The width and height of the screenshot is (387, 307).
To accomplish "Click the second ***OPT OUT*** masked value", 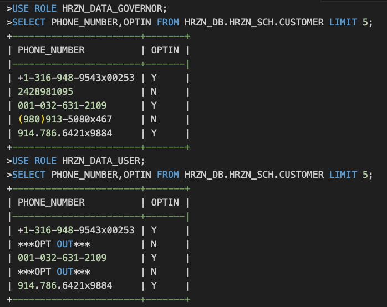I will (x=54, y=272).
